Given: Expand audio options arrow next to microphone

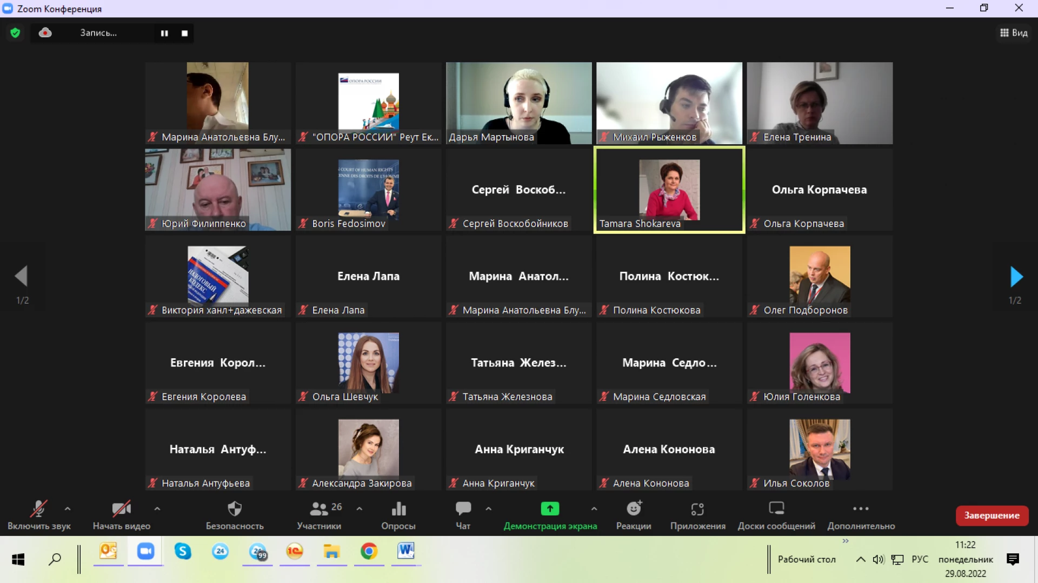Looking at the screenshot, I should pyautogui.click(x=68, y=508).
